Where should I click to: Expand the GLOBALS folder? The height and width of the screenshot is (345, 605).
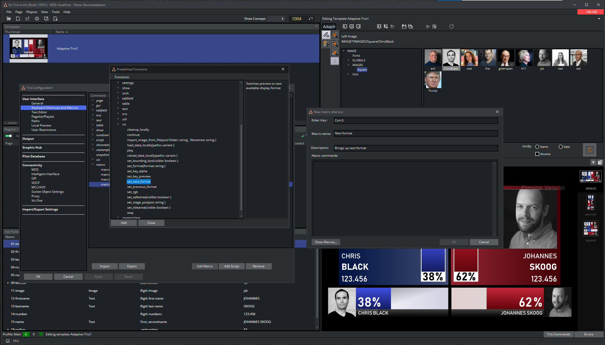(349, 60)
